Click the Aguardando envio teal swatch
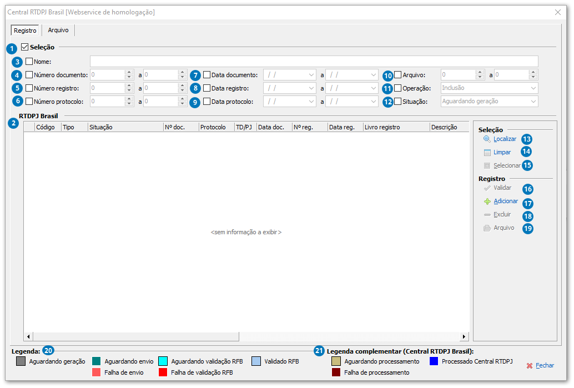The width and height of the screenshot is (574, 388). pyautogui.click(x=96, y=361)
